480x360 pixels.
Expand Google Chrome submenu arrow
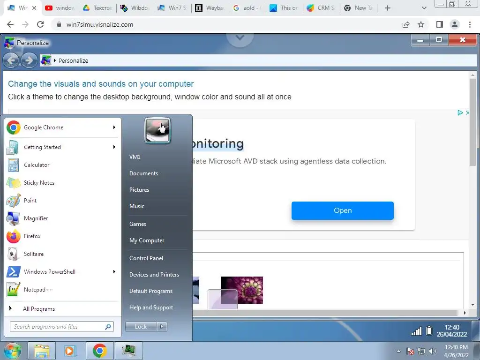tap(114, 127)
